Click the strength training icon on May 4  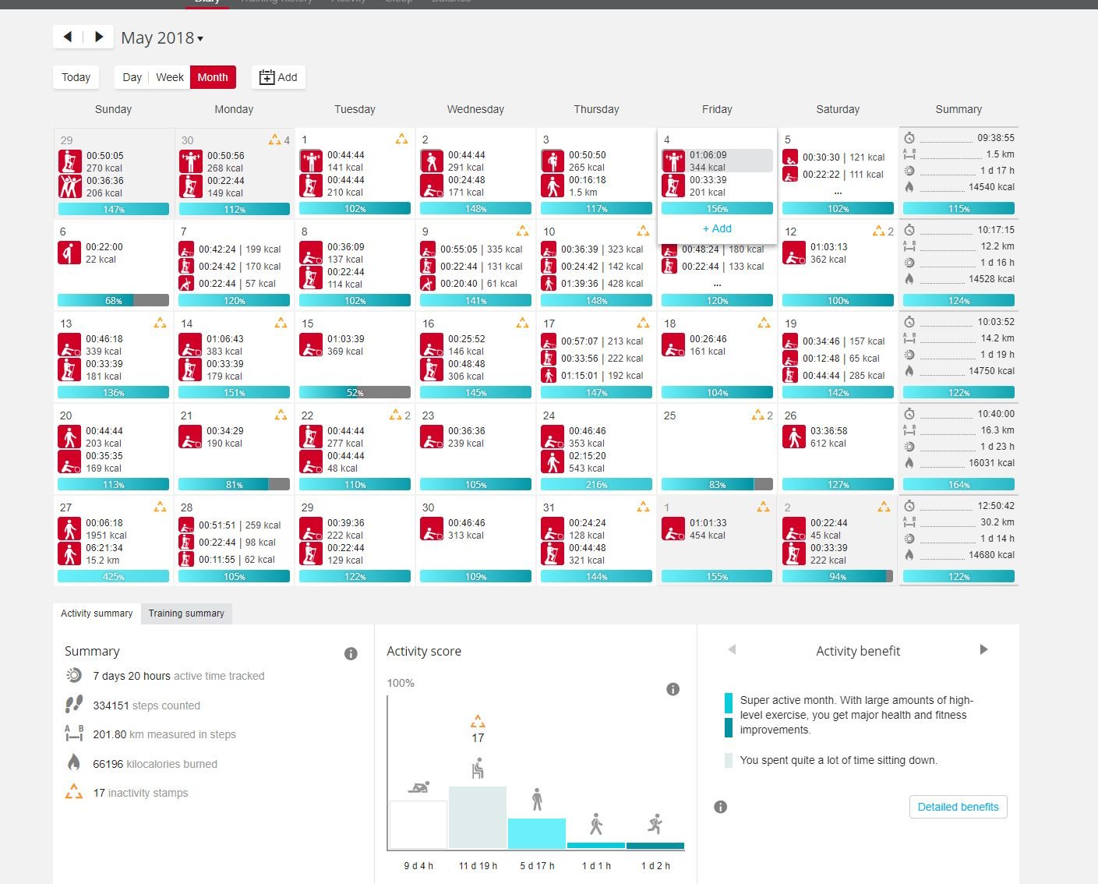(673, 161)
